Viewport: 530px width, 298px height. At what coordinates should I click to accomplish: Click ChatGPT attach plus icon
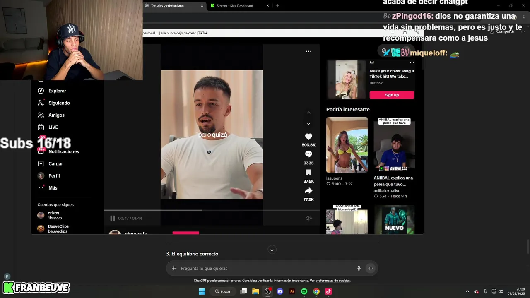tap(174, 268)
